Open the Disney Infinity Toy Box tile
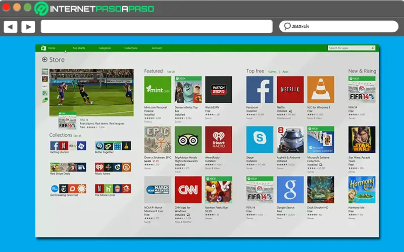Screen dimensions: 404x252 click(188, 90)
